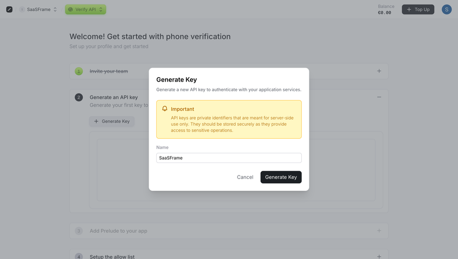Expand the Add Prelude to your app step

(379, 231)
